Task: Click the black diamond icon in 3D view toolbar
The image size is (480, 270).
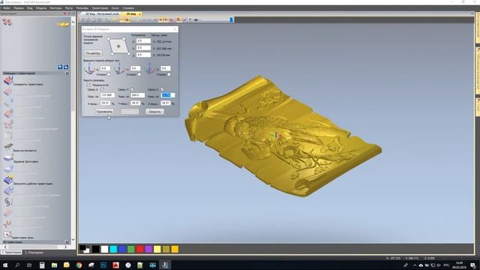Action: pyautogui.click(x=196, y=20)
